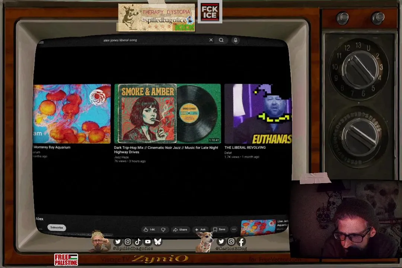Viewport: 402px width, 268px height.
Task: Click the Instagram icon above @Spilledbagofice
Action: pos(128,242)
